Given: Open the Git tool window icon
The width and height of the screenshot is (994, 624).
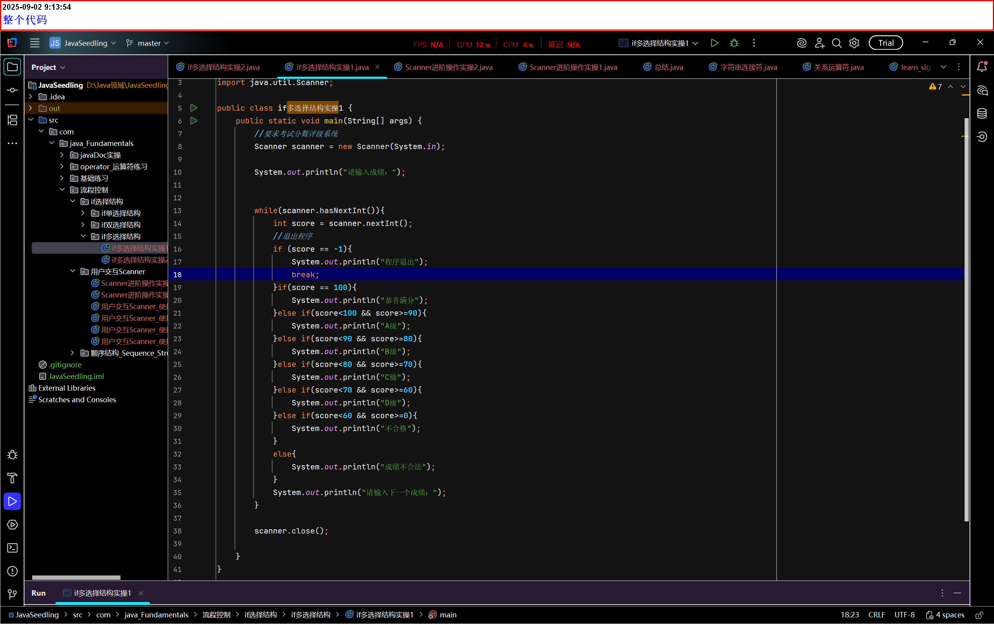Looking at the screenshot, I should tap(12, 594).
